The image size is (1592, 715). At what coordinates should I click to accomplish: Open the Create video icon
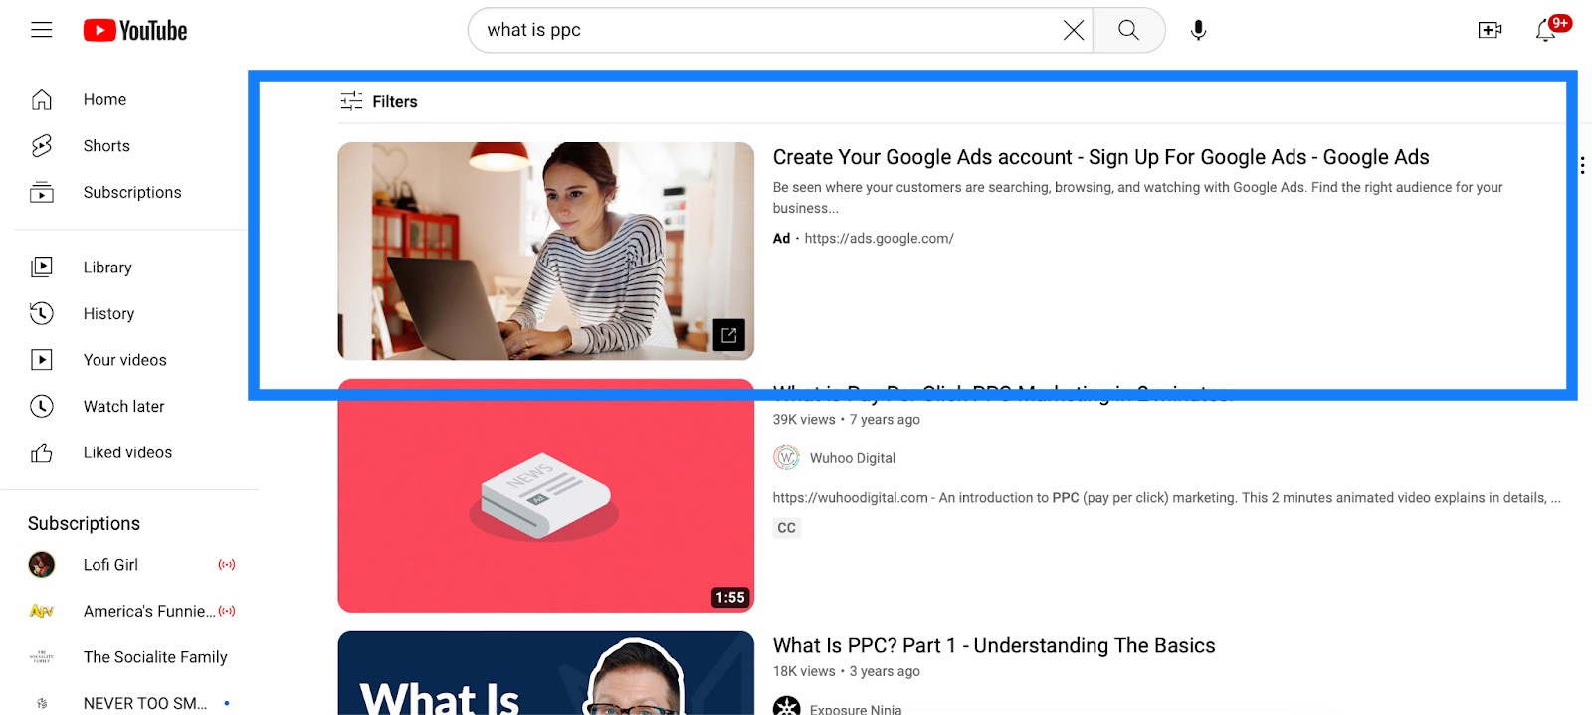coord(1490,30)
